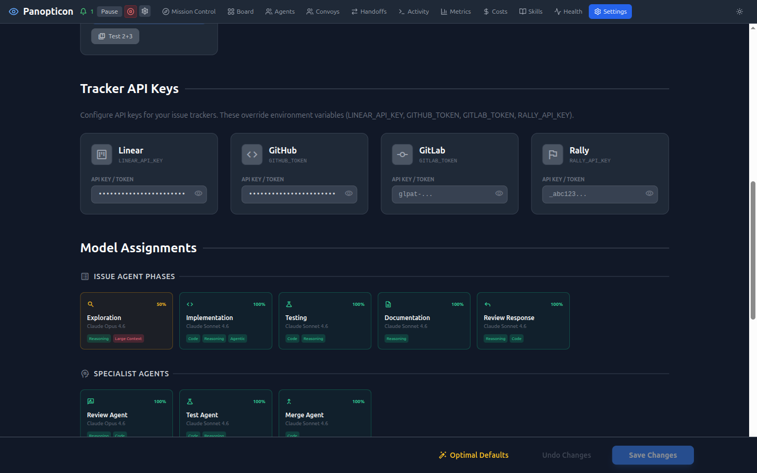Click the Model Assignments heading
Image resolution: width=757 pixels, height=473 pixels.
coord(138,248)
